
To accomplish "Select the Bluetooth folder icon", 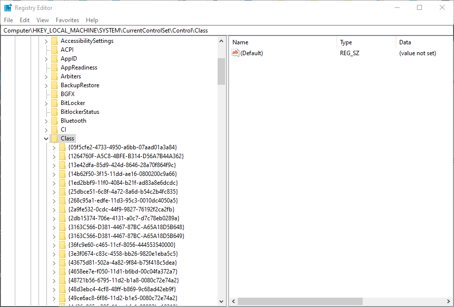I will tap(54, 121).
